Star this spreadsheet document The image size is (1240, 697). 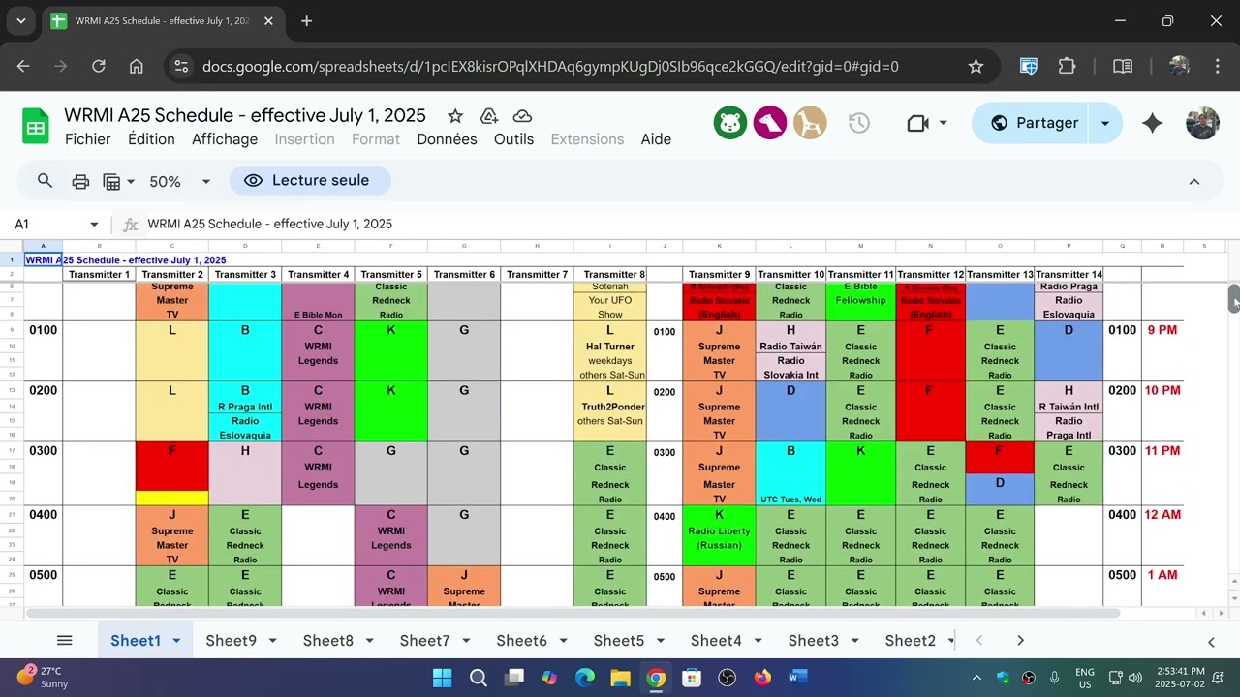tap(455, 116)
